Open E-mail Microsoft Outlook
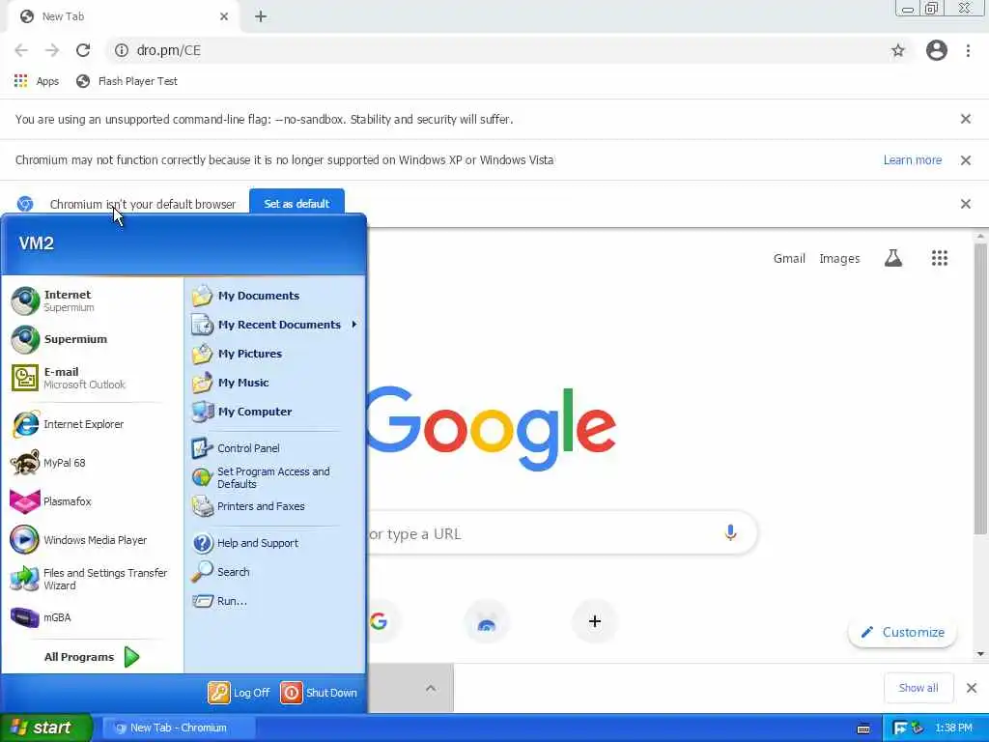Viewport: 989px width, 742px height. 92,378
